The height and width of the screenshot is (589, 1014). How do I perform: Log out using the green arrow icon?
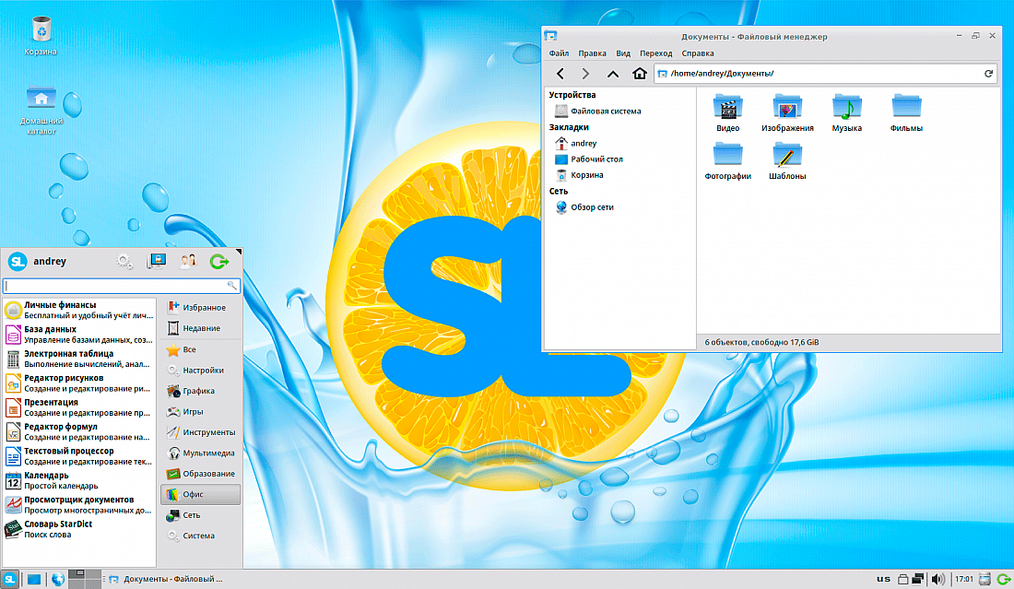[x=219, y=261]
